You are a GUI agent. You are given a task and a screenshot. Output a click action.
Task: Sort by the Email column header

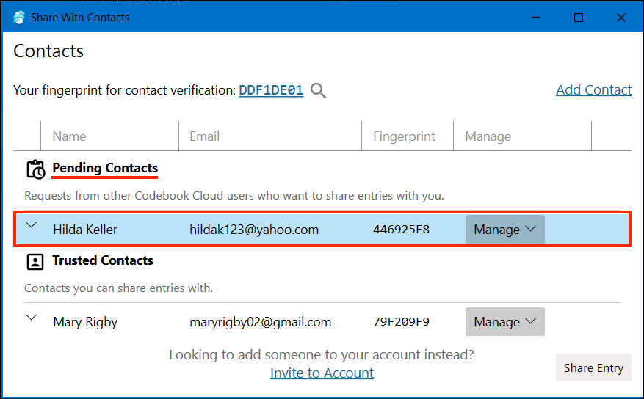click(270, 136)
